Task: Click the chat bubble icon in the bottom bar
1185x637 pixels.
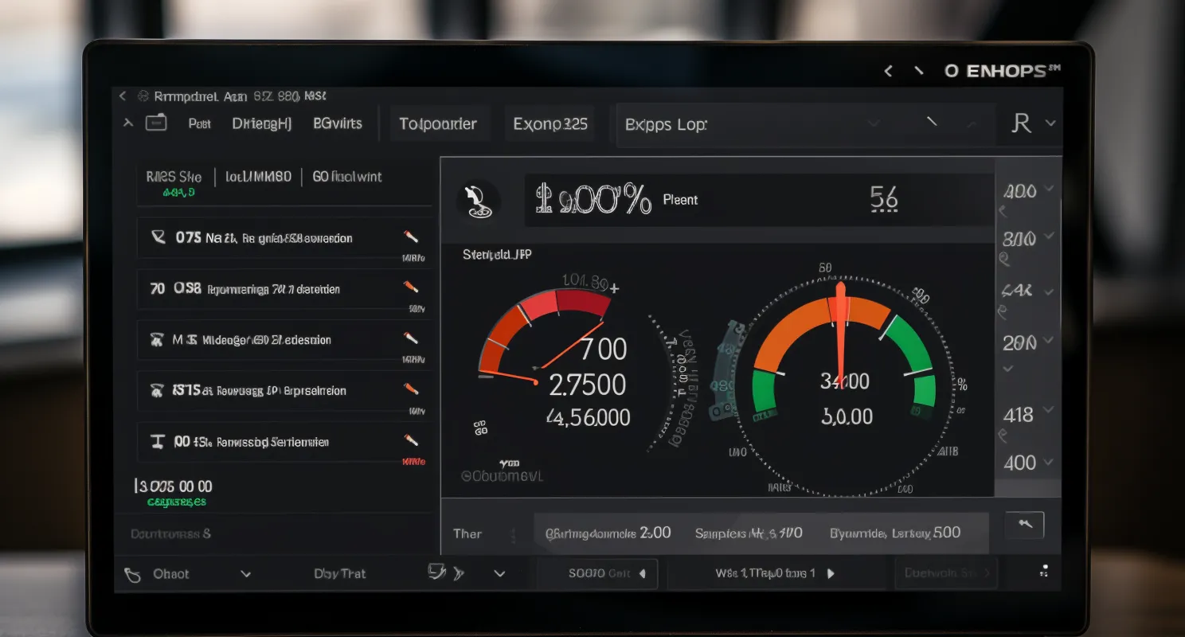Action: point(436,572)
